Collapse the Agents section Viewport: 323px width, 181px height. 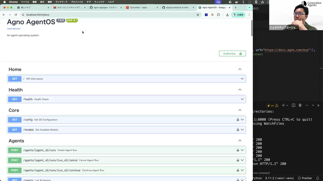tap(240, 141)
